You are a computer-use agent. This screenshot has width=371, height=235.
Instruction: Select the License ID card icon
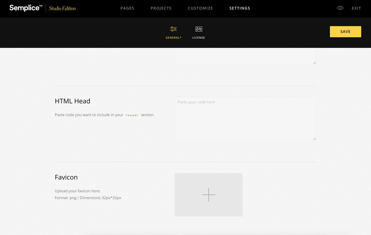pyautogui.click(x=199, y=29)
